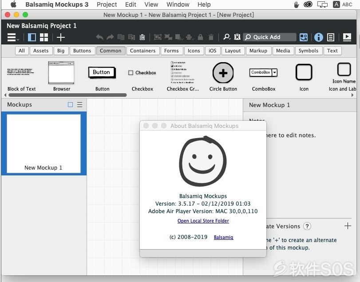Create an alternate version with plus
The image size is (360, 282).
(x=348, y=226)
